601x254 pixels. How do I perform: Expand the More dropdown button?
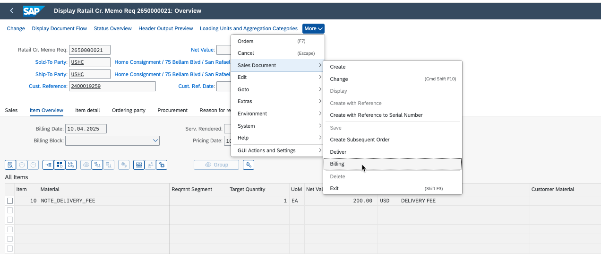click(313, 28)
